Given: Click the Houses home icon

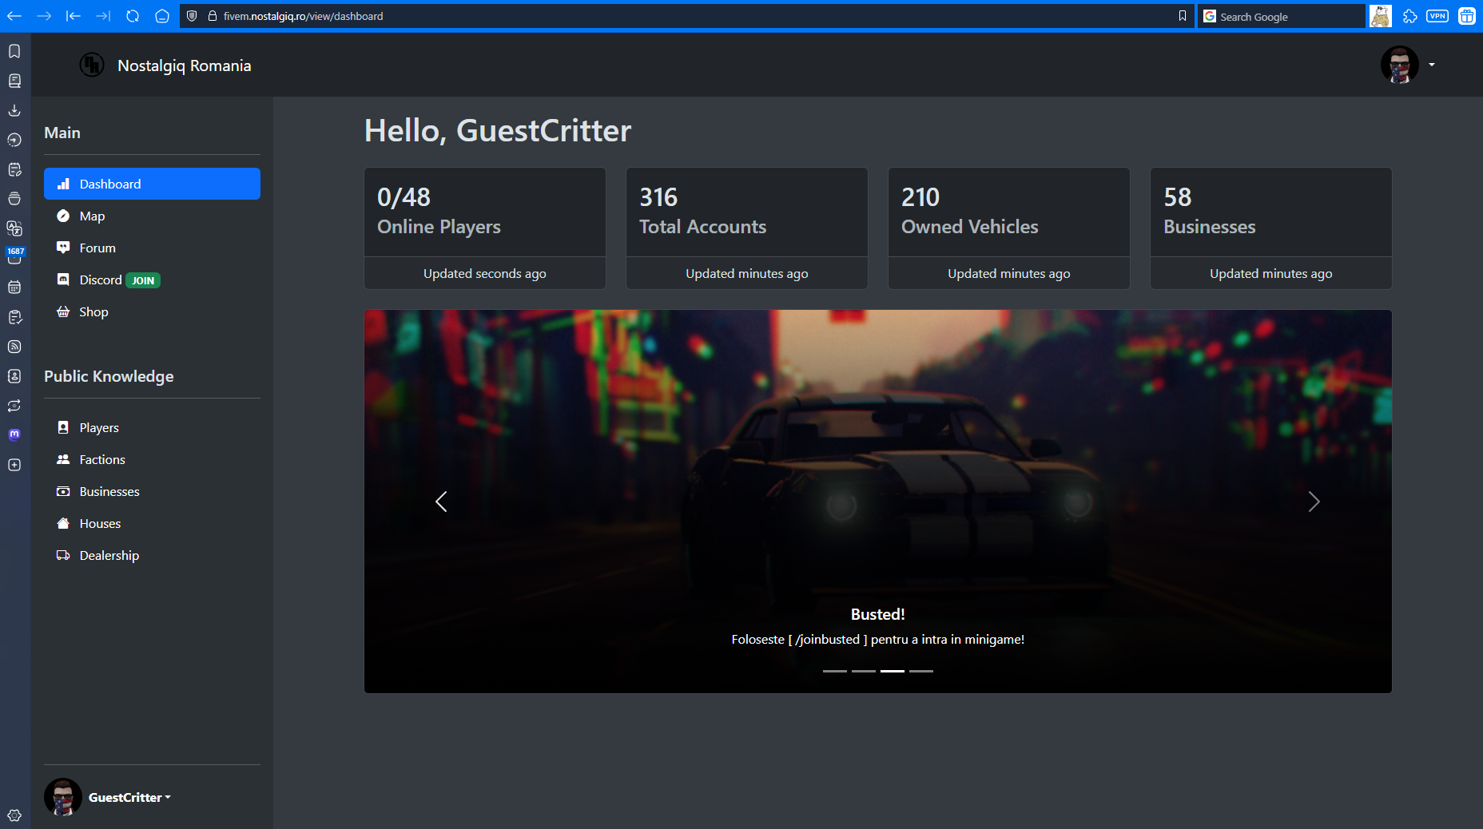Looking at the screenshot, I should click(x=63, y=524).
